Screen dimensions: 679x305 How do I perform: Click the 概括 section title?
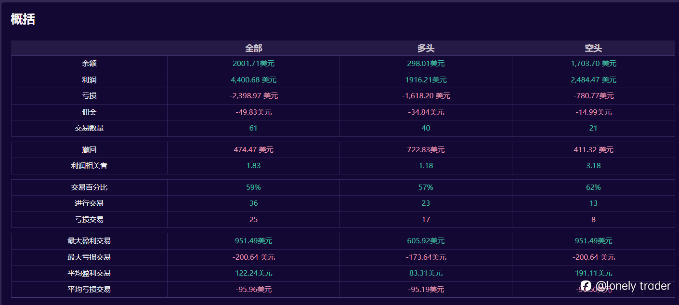point(23,19)
